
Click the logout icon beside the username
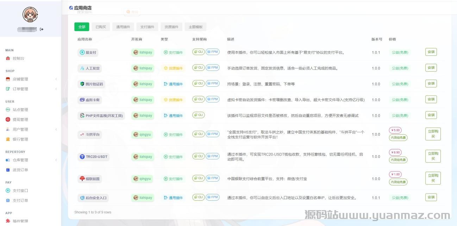pyautogui.click(x=42, y=29)
